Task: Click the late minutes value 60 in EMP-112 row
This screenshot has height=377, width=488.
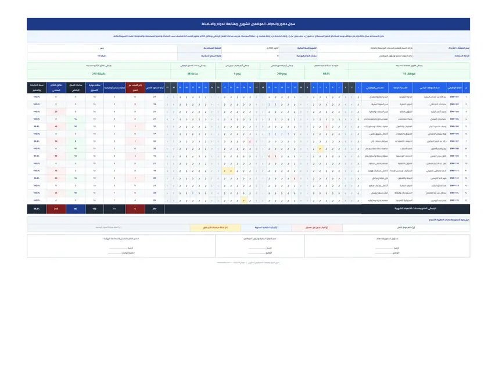Action: click(x=56, y=178)
